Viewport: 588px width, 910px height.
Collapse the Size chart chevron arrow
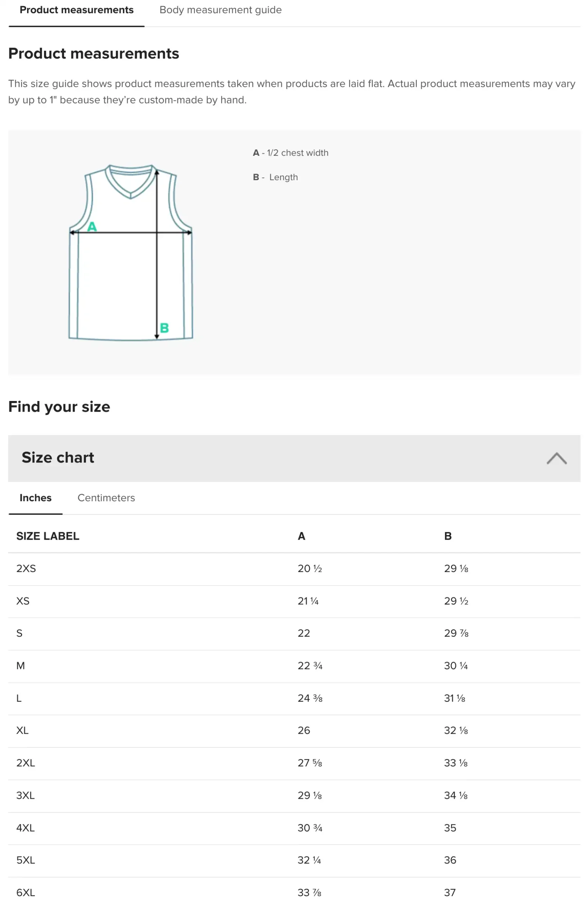tap(556, 458)
